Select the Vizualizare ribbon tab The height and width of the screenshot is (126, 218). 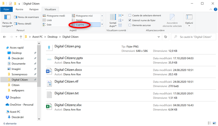[x=50, y=9]
